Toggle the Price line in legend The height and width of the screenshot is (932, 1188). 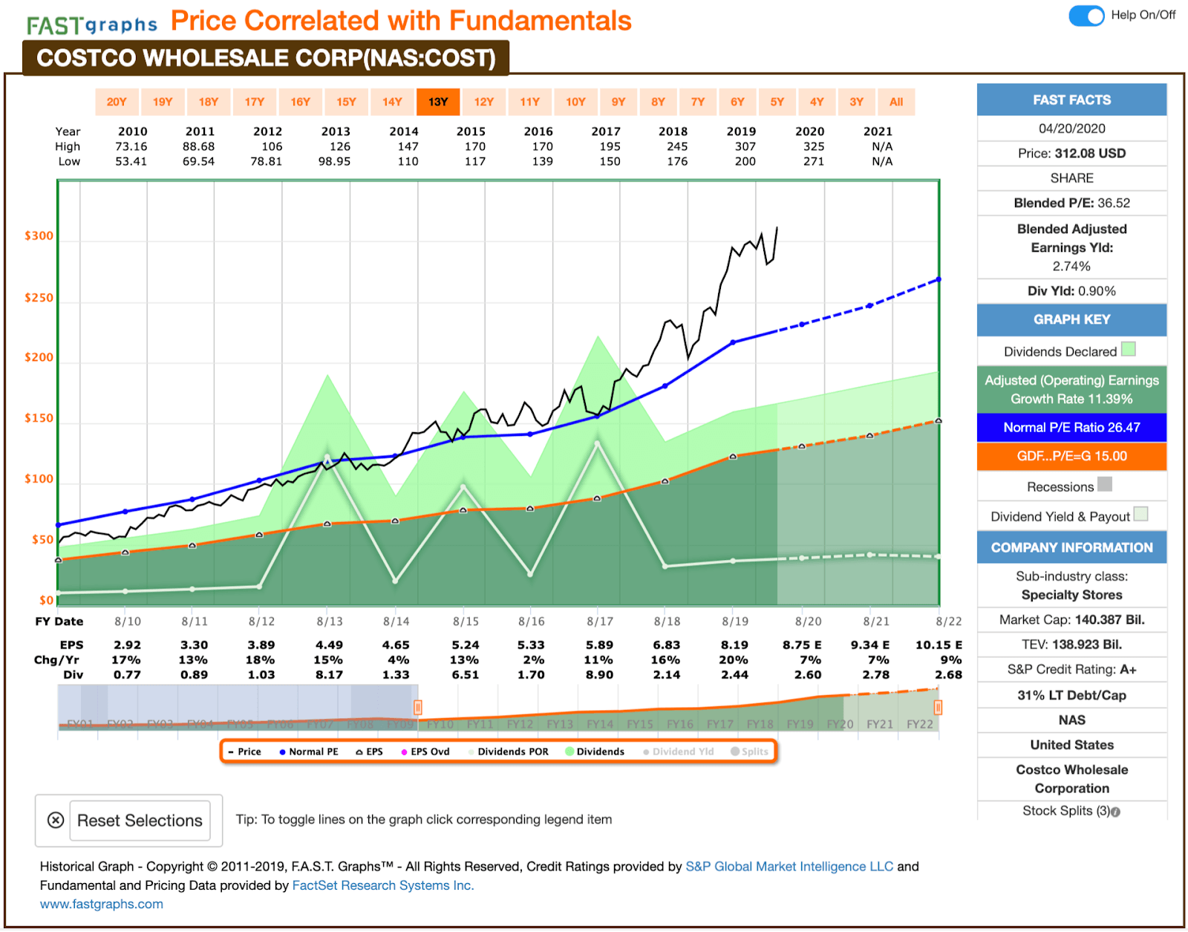pos(245,752)
